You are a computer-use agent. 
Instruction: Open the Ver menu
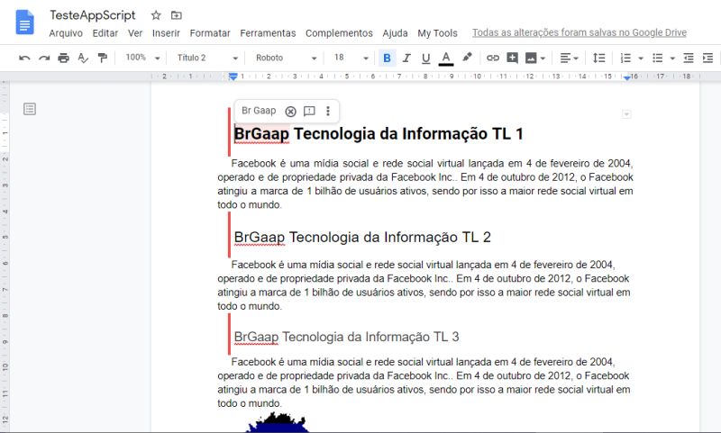[x=135, y=33]
